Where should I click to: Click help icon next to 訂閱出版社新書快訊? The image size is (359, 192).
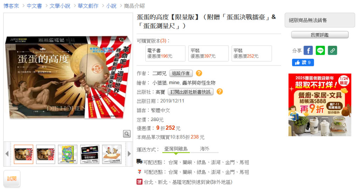point(219,92)
